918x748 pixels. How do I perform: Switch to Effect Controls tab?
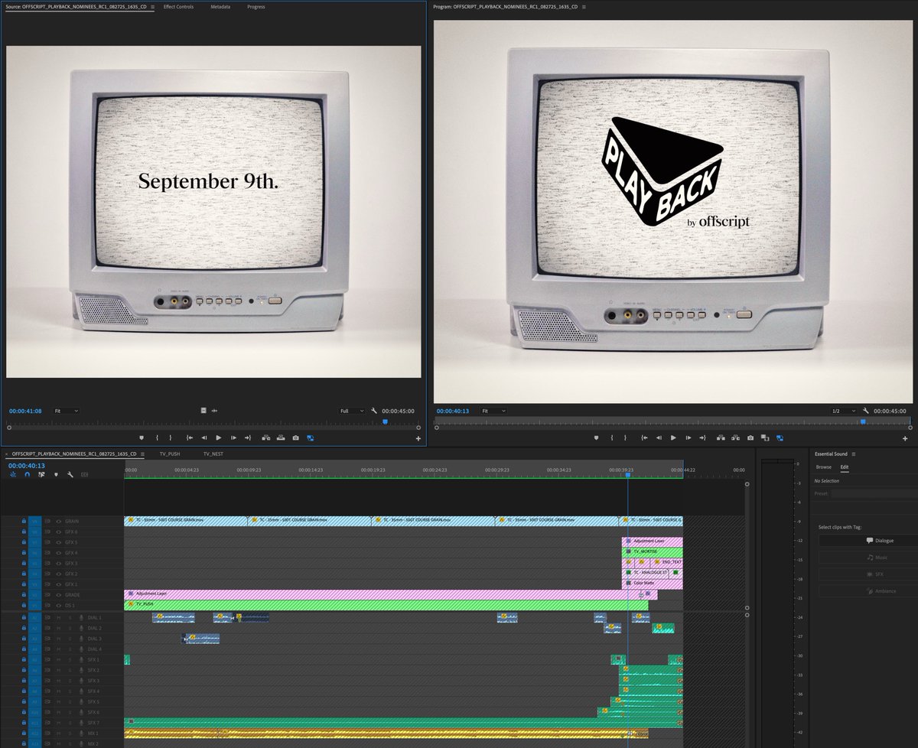[x=178, y=7]
